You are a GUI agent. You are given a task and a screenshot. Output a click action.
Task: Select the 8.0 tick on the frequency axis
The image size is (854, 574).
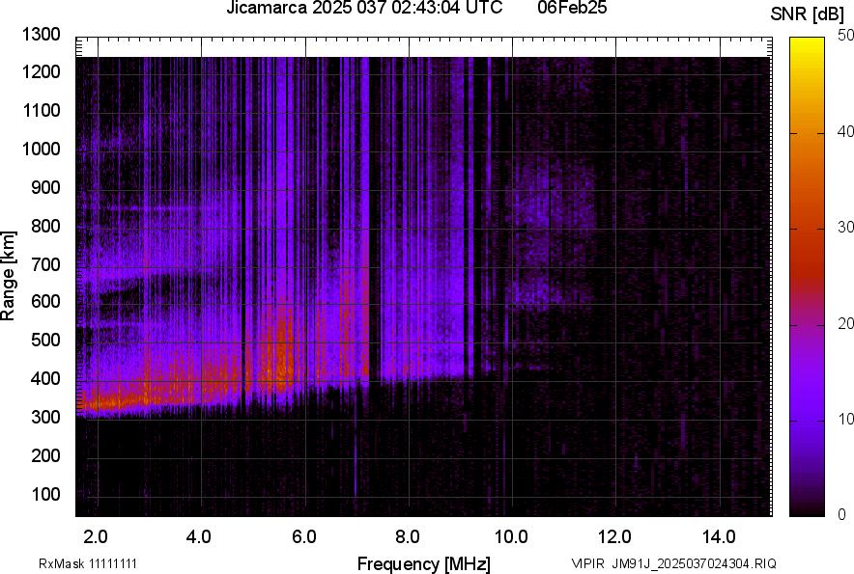[408, 536]
